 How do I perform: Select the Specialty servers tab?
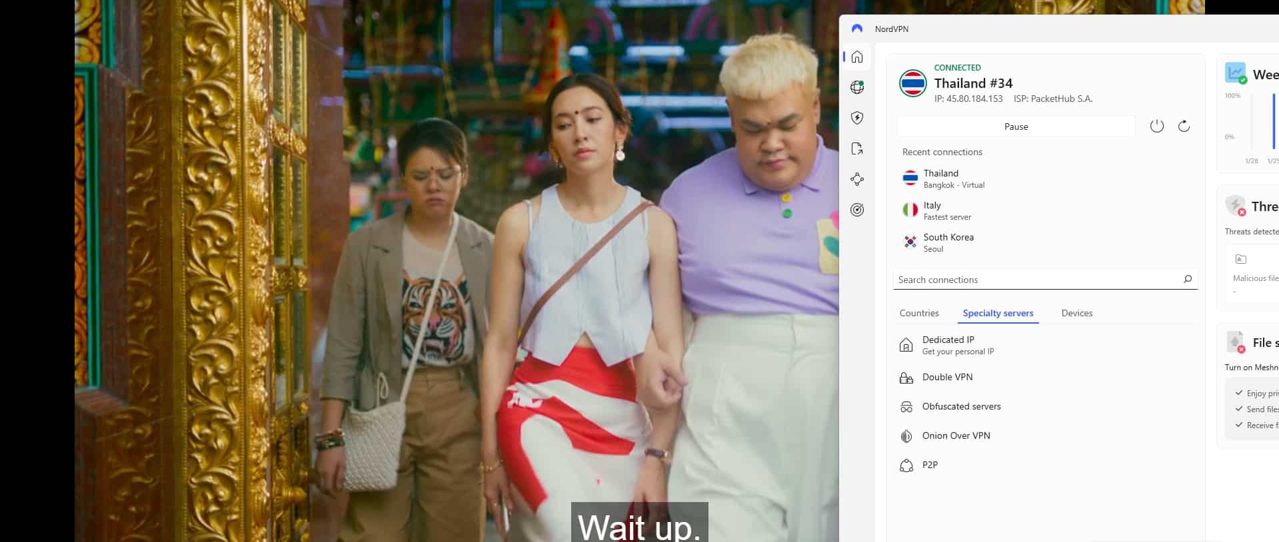pyautogui.click(x=998, y=313)
